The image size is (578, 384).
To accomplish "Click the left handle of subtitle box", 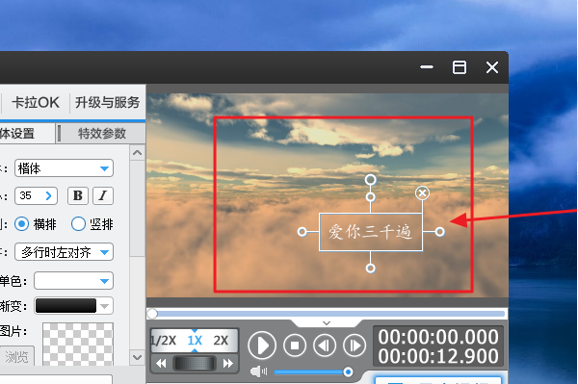I will [302, 232].
